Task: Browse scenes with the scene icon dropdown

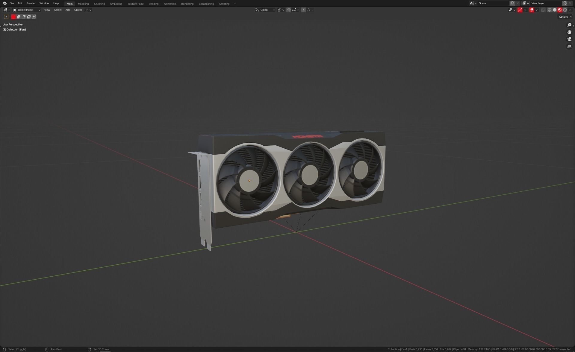Action: [473, 3]
